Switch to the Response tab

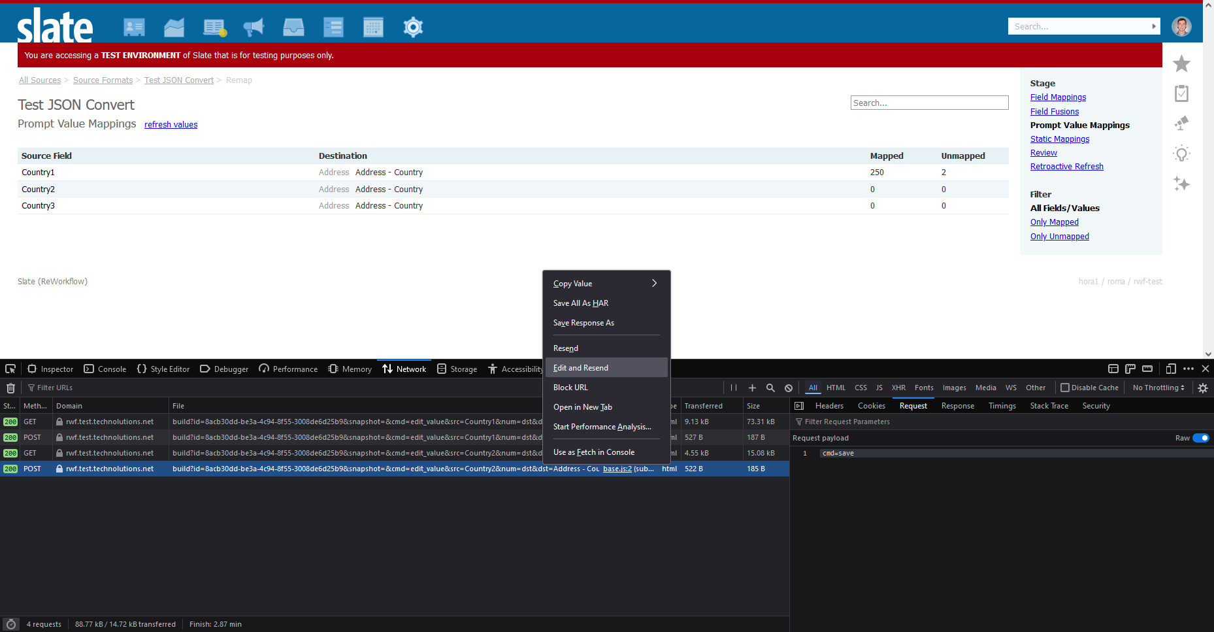(x=957, y=406)
